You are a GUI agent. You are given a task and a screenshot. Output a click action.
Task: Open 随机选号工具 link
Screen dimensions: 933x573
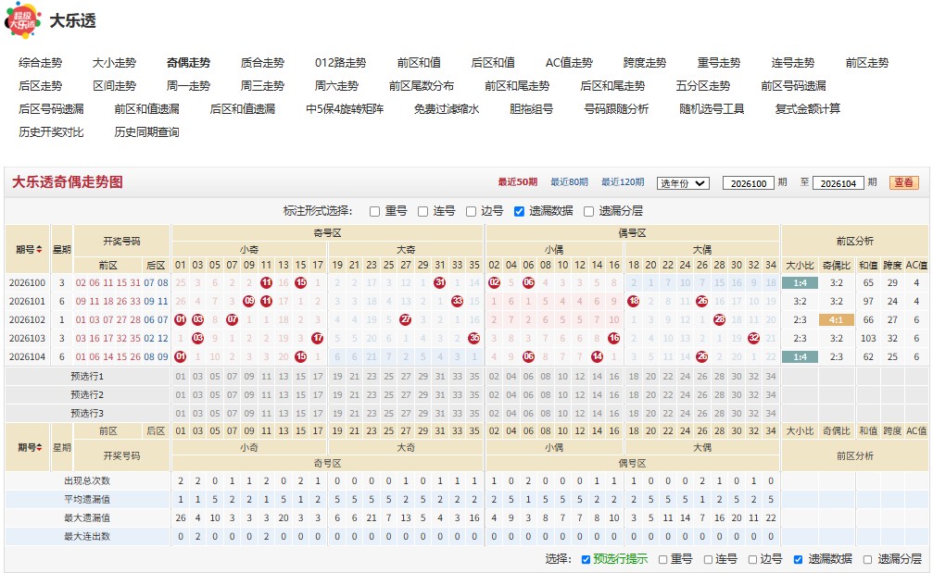coord(712,109)
